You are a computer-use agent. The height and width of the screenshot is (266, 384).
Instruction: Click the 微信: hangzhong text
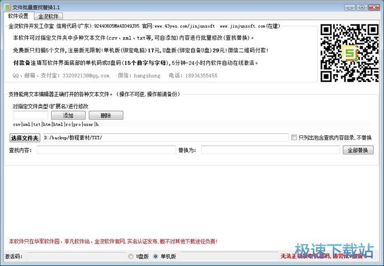click(139, 76)
